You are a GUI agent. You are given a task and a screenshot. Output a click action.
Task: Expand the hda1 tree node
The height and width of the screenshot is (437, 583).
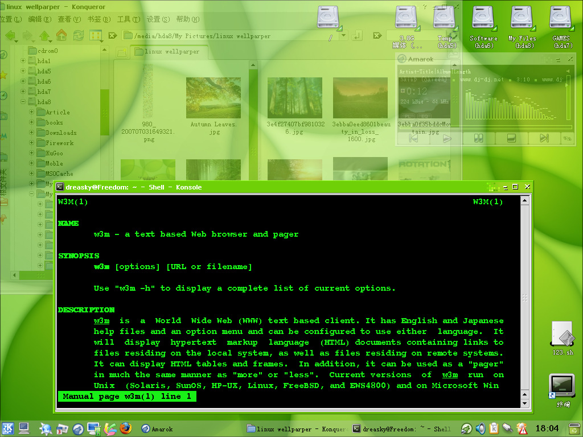(x=23, y=60)
